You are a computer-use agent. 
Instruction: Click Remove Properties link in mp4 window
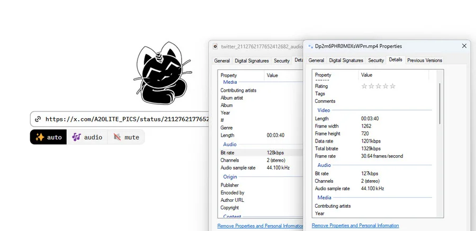tap(355, 226)
